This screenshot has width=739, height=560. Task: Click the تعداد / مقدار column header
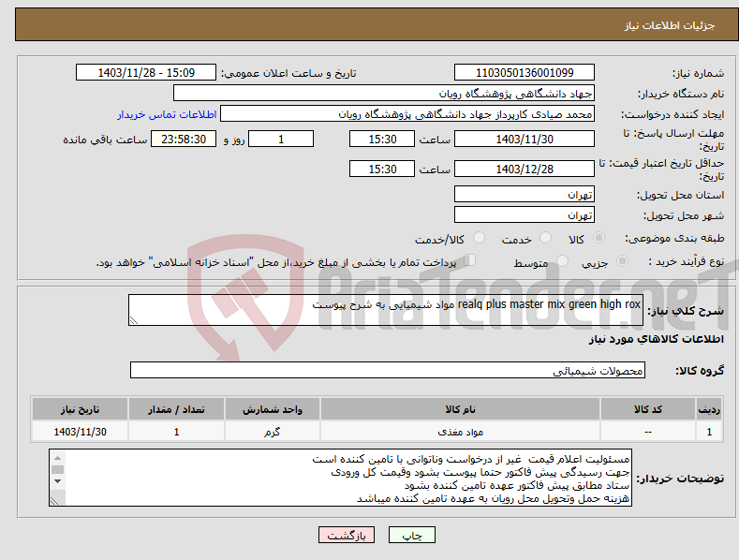pyautogui.click(x=176, y=409)
